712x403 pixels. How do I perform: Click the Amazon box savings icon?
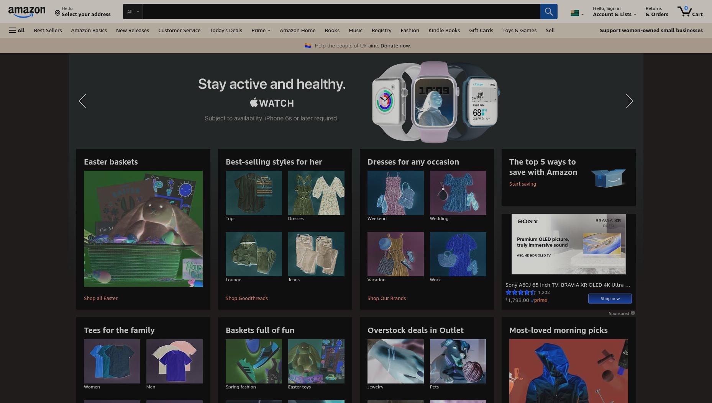pyautogui.click(x=608, y=178)
